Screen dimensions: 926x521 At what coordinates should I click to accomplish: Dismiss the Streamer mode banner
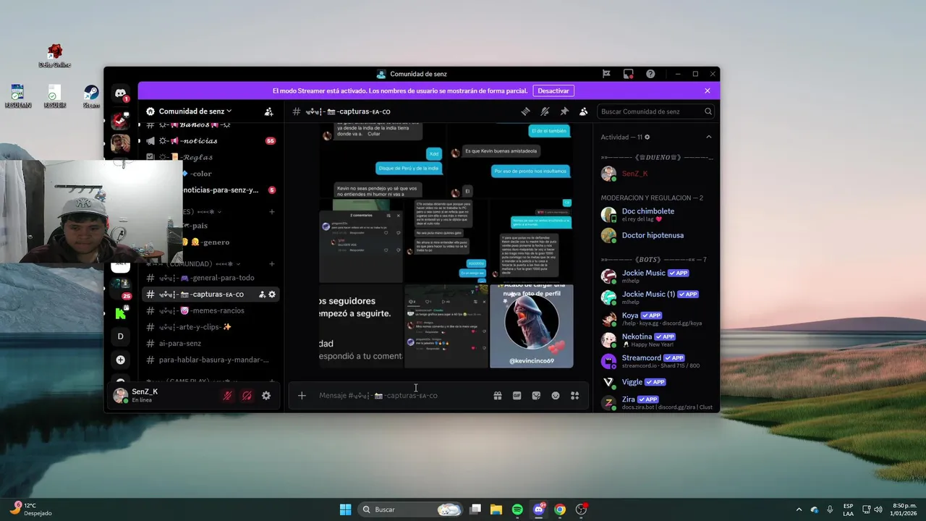pyautogui.click(x=707, y=90)
